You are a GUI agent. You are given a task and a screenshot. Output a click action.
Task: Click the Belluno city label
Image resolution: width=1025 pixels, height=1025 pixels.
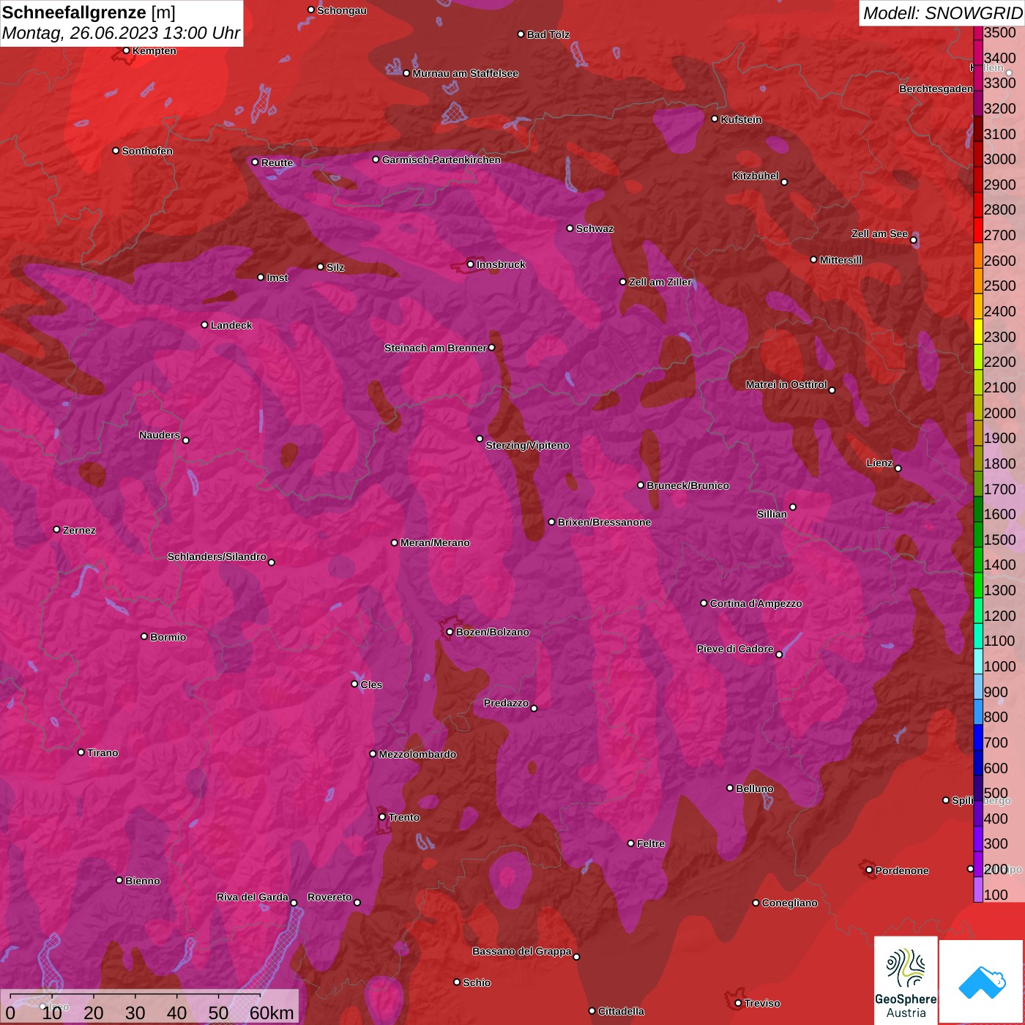tap(754, 789)
